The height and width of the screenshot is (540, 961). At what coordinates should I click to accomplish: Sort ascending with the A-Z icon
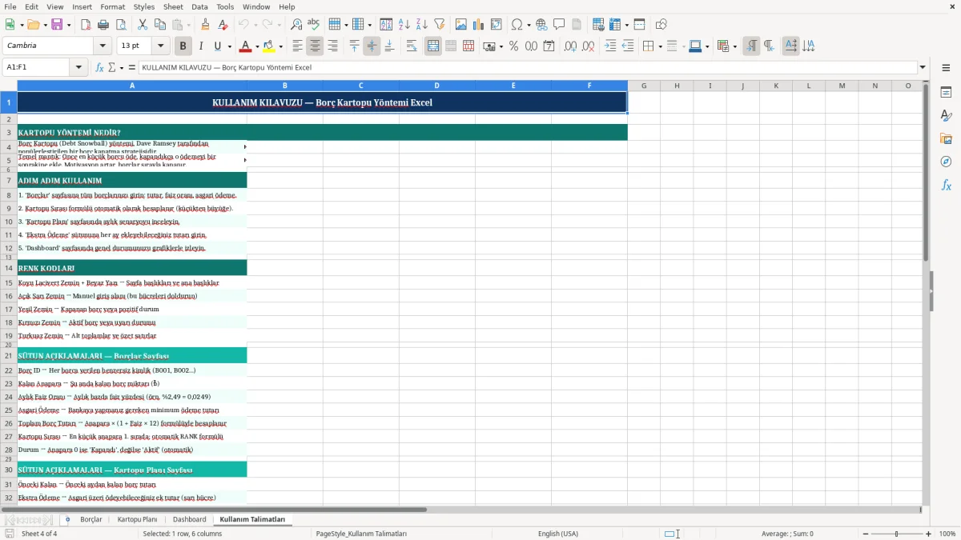[404, 25]
